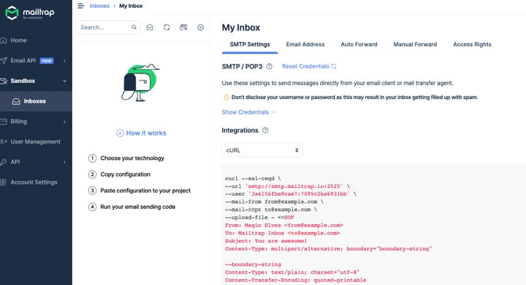The image size is (526, 285).
Task: Click the --mail-rcpt to@example.com line
Action: click(271, 209)
